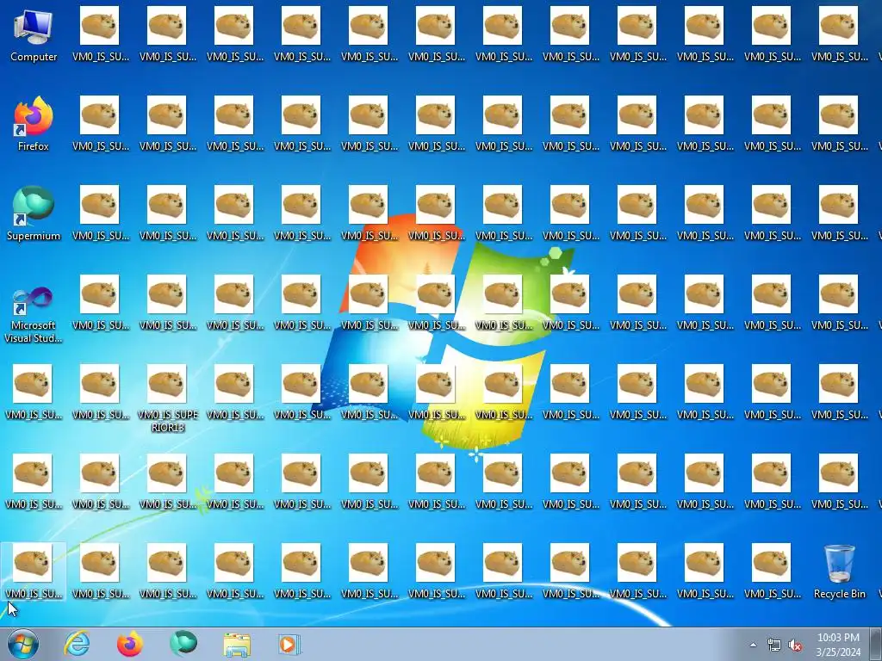Select the doge file directly below Microsoft Visual Studio
This screenshot has height=661, width=882.
[x=34, y=392]
